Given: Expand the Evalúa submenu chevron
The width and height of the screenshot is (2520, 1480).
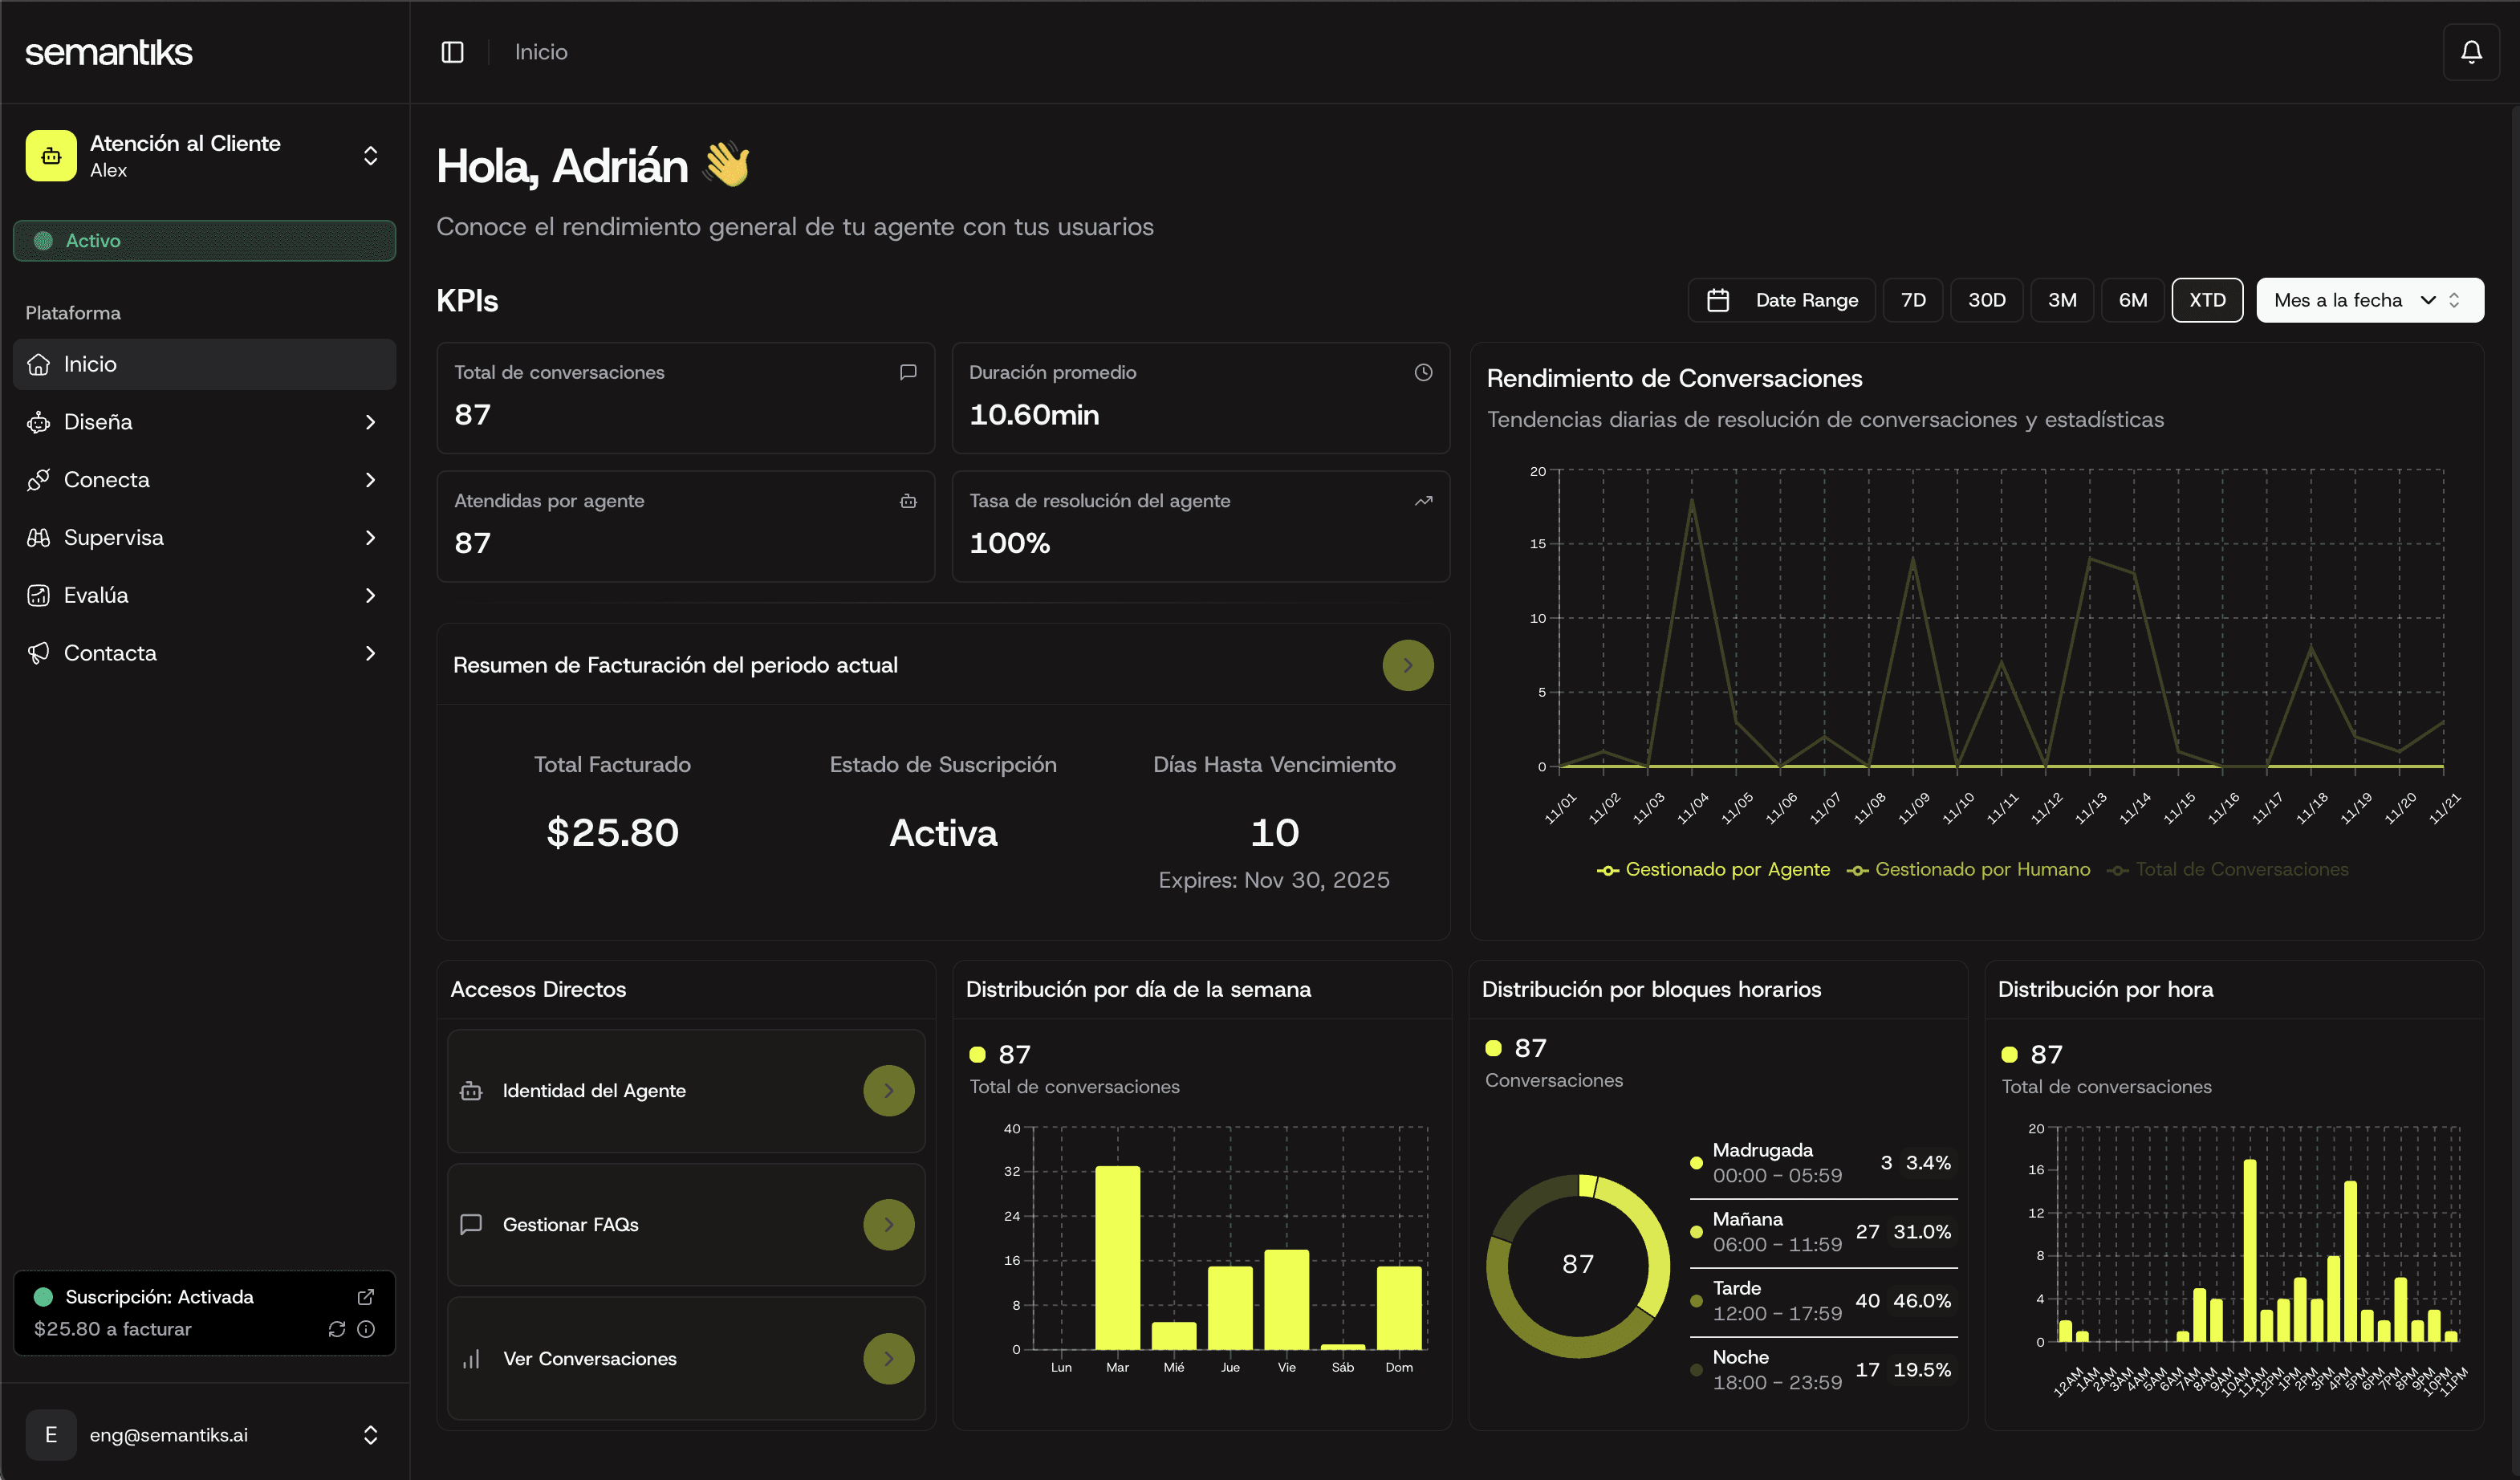Looking at the screenshot, I should click(x=370, y=596).
